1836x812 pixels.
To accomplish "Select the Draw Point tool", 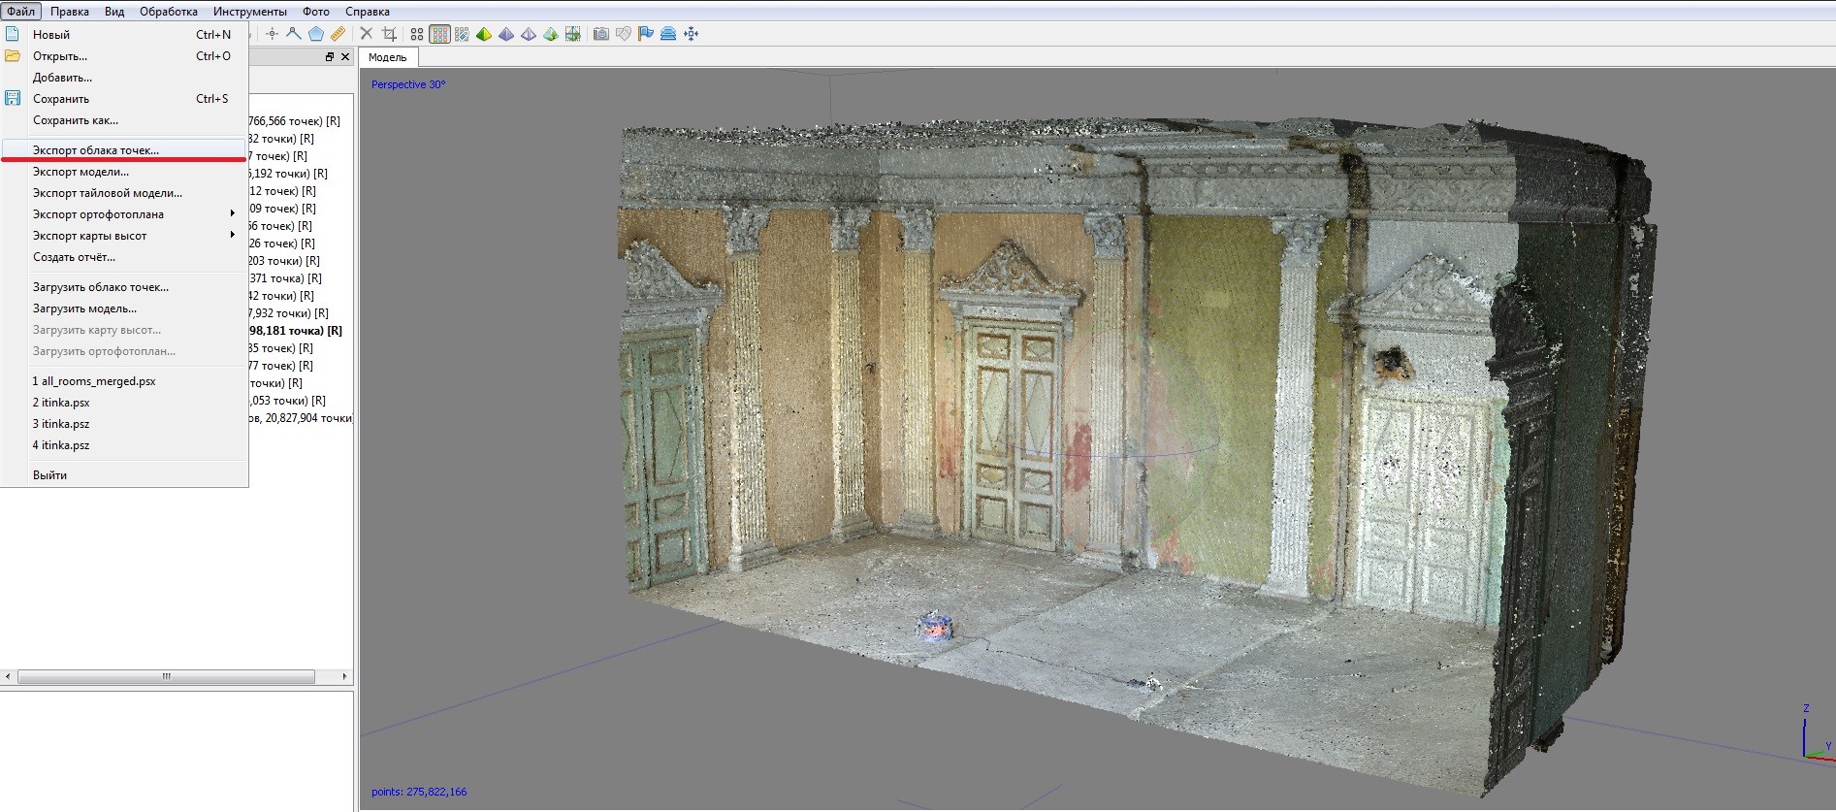I will click(x=272, y=34).
